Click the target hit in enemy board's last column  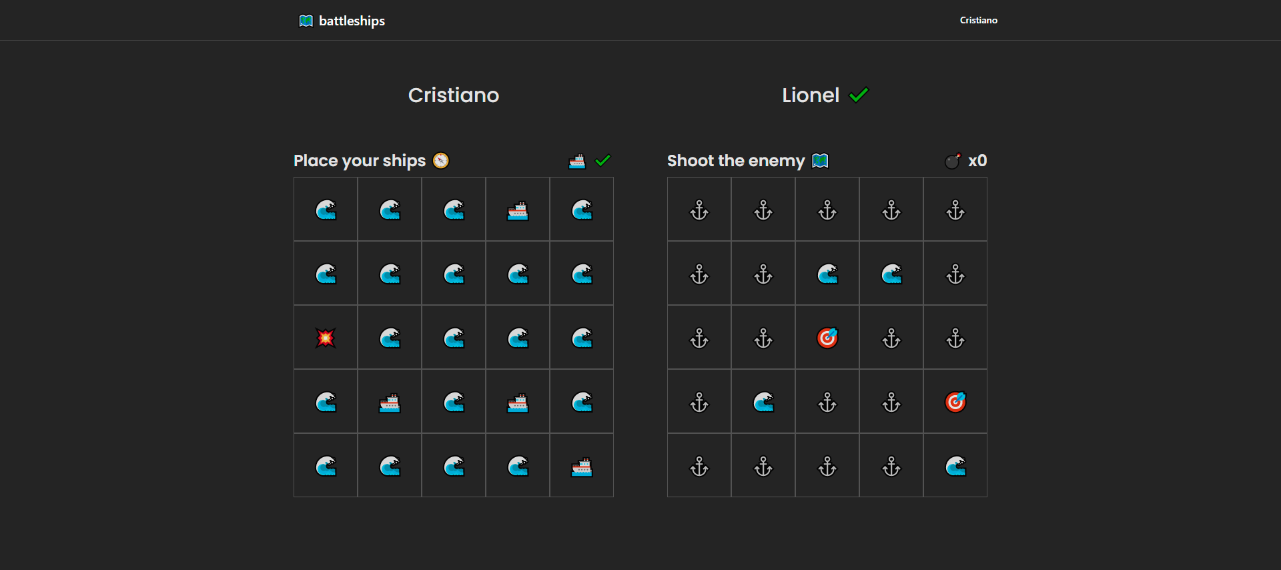point(955,402)
